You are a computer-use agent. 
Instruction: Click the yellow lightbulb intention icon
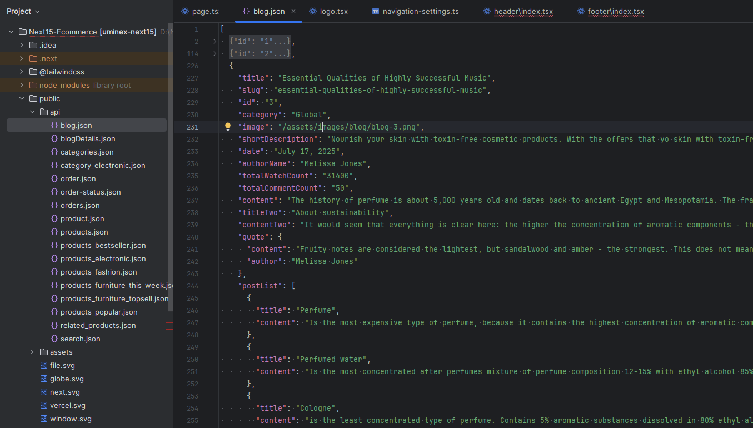tap(227, 127)
